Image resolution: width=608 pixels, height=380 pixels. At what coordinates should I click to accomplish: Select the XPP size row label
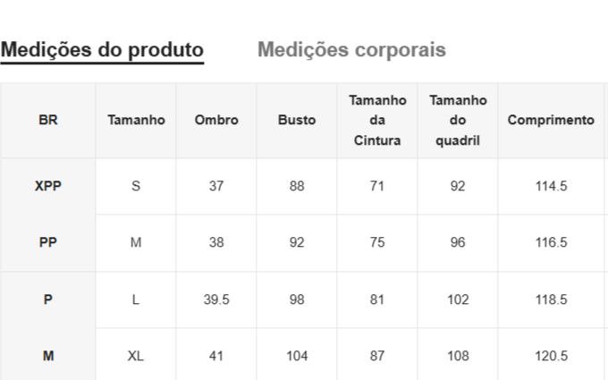48,186
